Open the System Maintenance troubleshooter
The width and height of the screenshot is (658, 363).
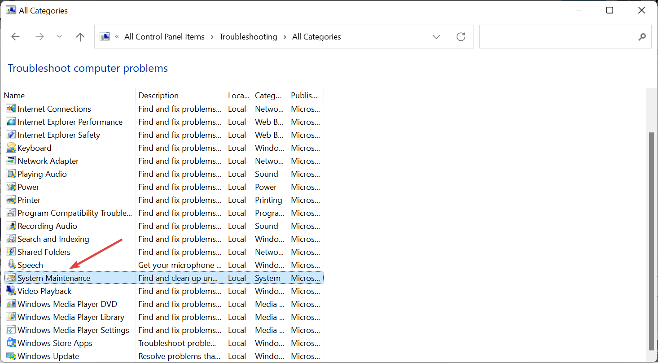(54, 278)
